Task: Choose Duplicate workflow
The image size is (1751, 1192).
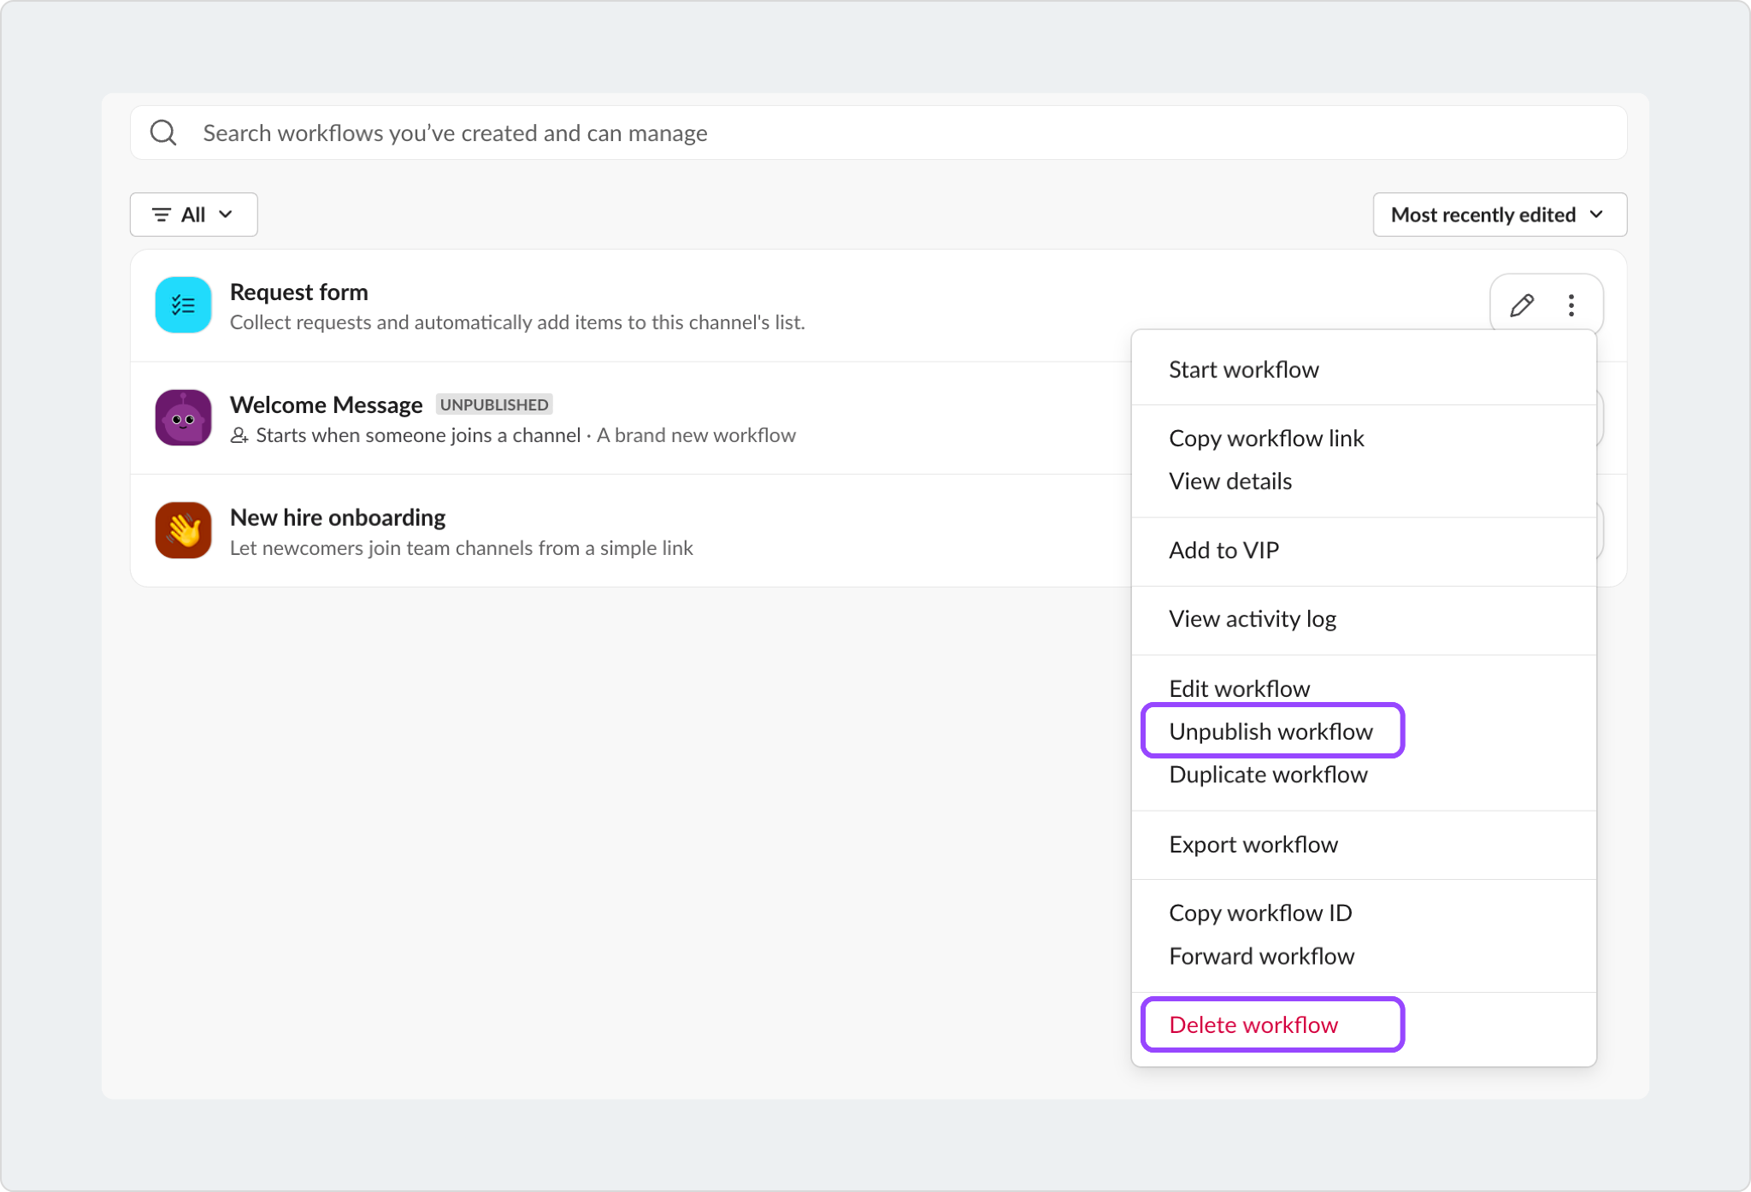Action: pos(1268,775)
